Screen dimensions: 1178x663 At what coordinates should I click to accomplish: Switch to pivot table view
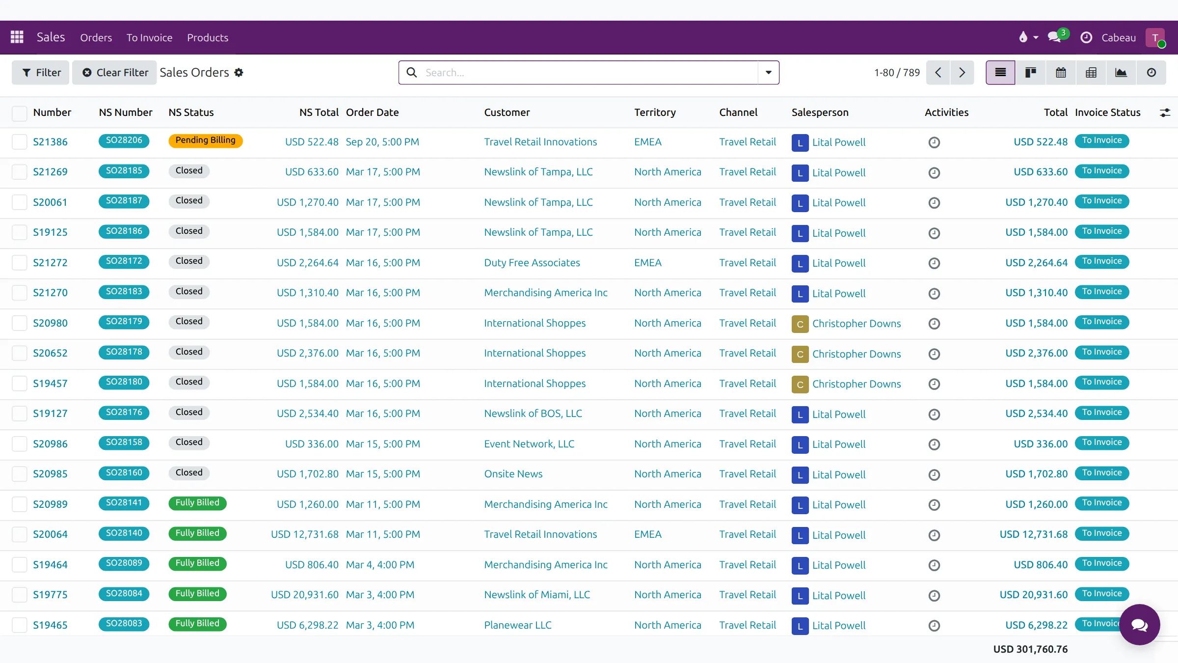(1091, 73)
